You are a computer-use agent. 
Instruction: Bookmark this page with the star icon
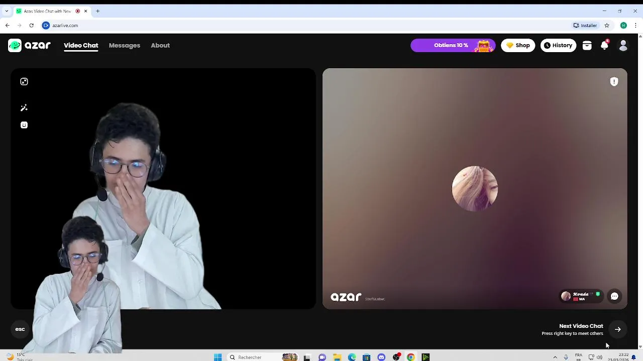607,25
